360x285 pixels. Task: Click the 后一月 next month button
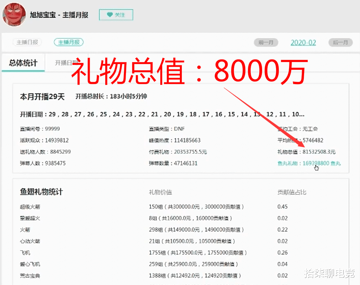tap(340, 42)
